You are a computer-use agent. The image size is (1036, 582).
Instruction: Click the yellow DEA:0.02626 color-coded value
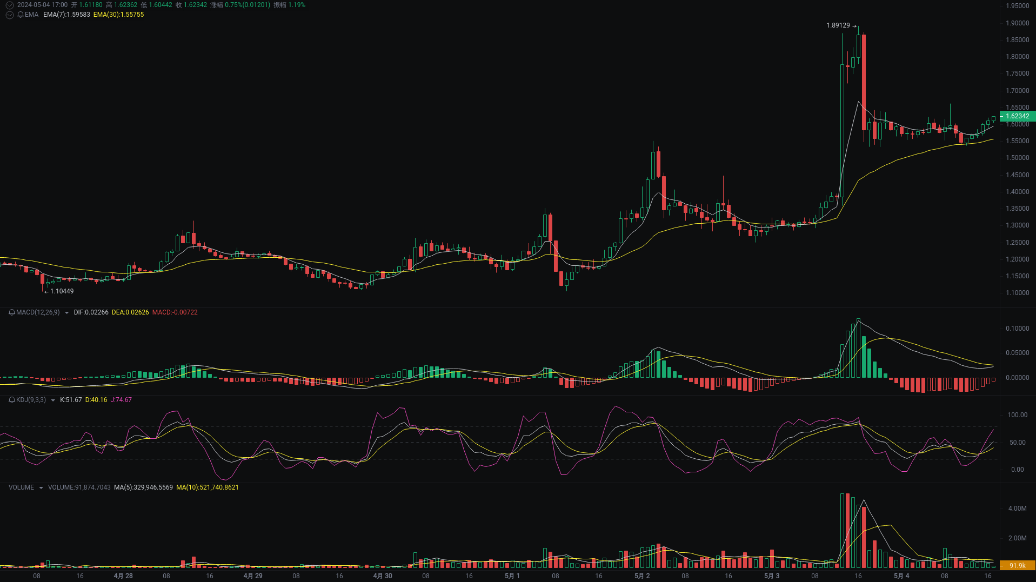click(x=130, y=312)
